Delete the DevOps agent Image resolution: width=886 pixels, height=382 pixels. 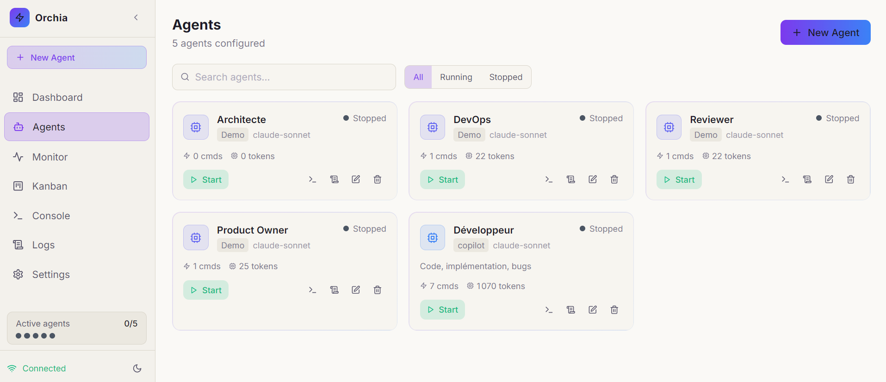point(614,179)
